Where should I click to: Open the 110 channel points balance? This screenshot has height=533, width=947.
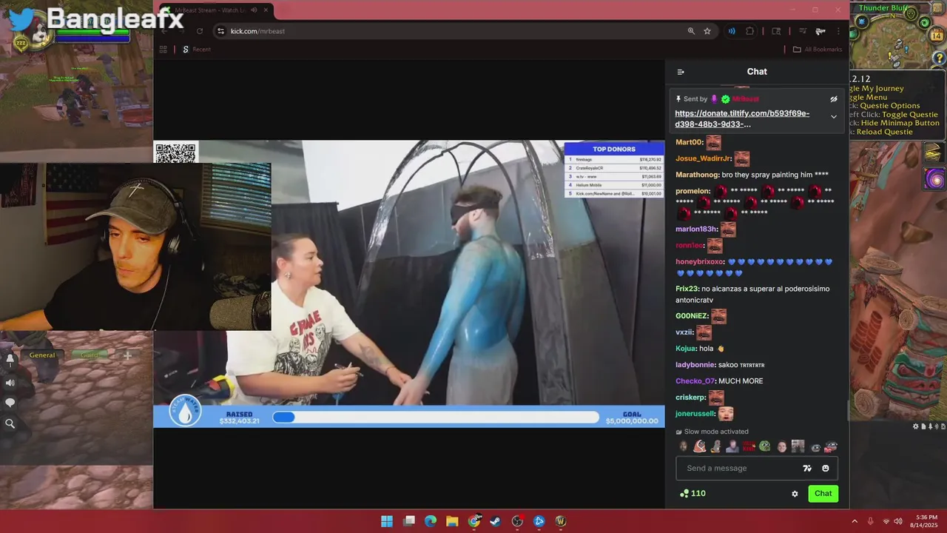[692, 494]
